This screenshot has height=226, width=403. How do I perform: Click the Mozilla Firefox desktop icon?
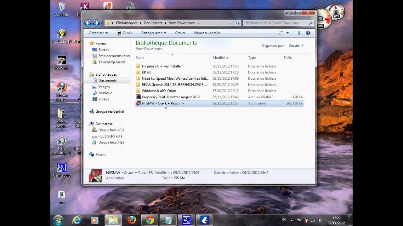pyautogui.click(x=62, y=92)
